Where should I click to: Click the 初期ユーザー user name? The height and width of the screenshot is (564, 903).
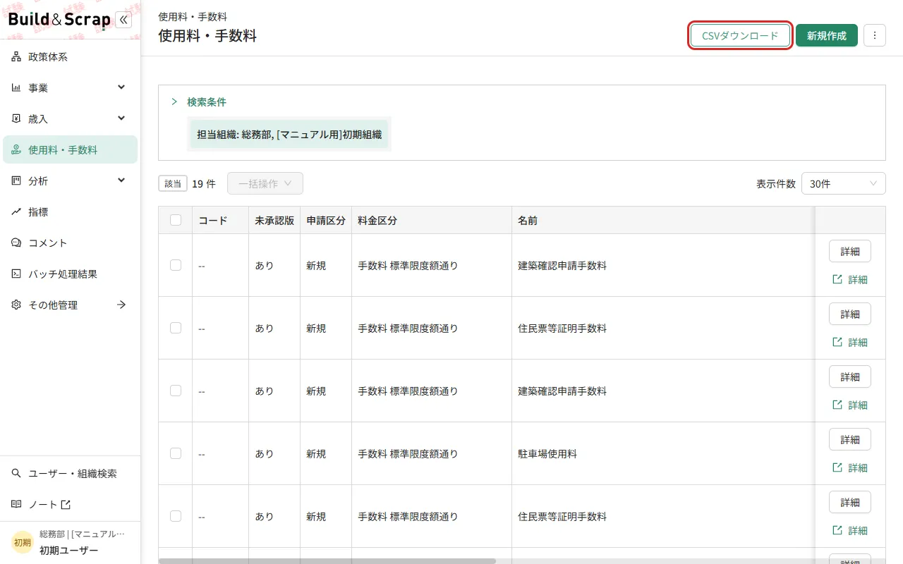click(x=69, y=551)
